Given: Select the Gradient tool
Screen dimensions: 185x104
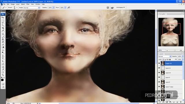Looking at the screenshot, I should click(x=3, y=47).
